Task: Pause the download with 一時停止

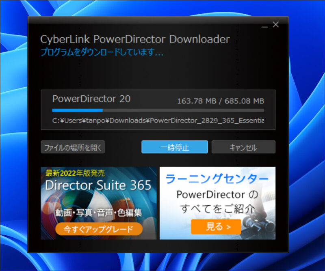Action: pyautogui.click(x=175, y=147)
